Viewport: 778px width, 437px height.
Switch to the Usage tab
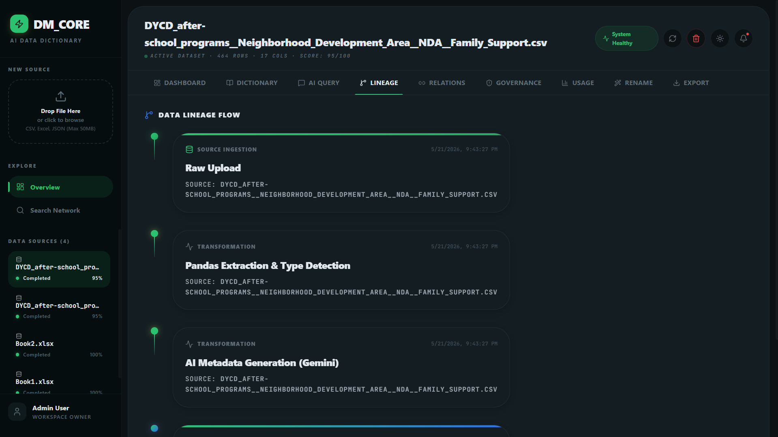pos(578,83)
